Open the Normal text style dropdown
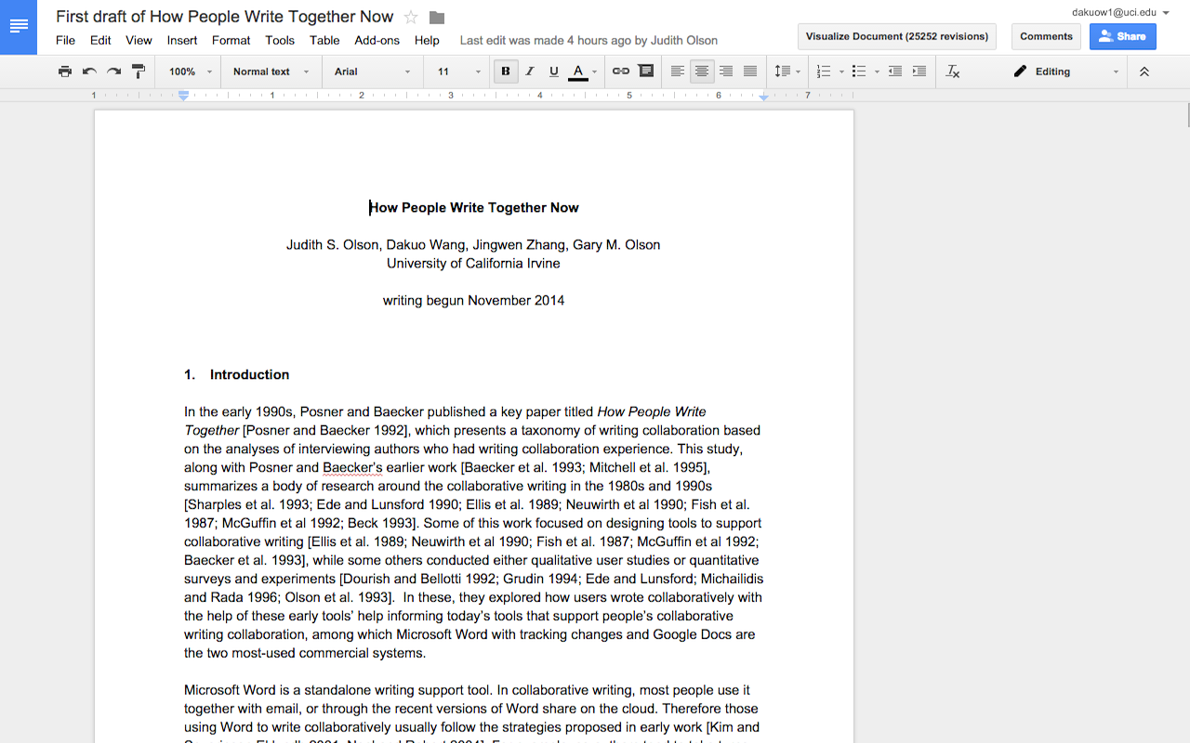The width and height of the screenshot is (1190, 743). 271,72
